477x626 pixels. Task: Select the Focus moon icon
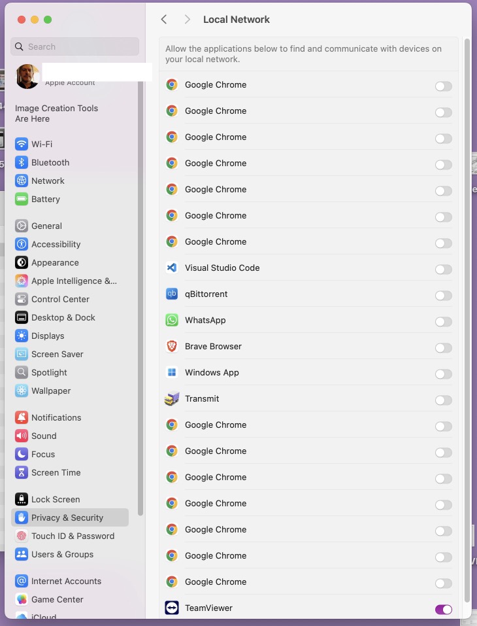pyautogui.click(x=22, y=455)
